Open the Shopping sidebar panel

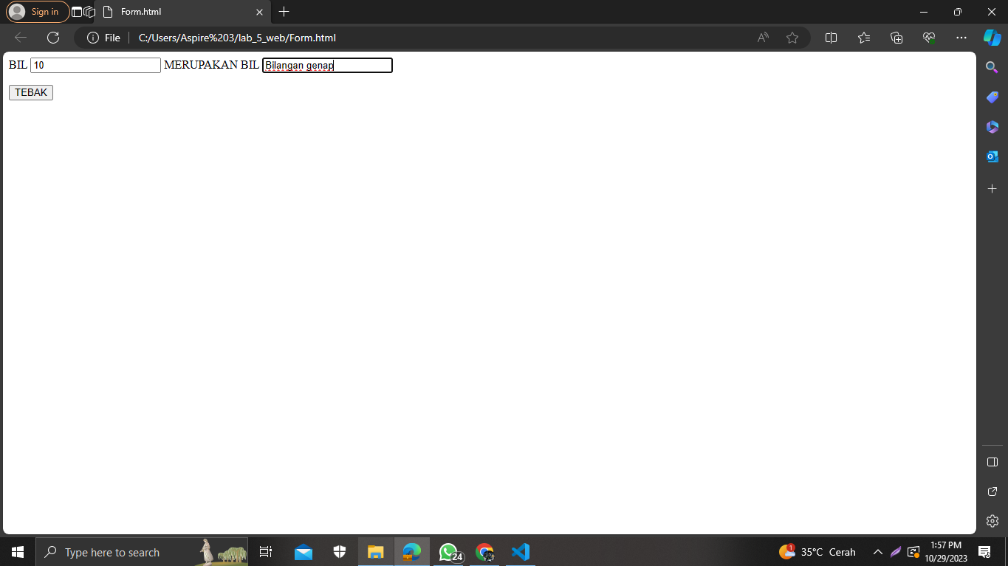(x=992, y=97)
